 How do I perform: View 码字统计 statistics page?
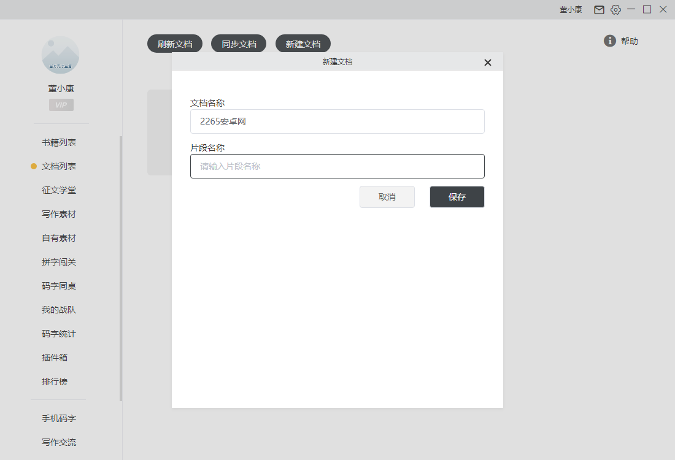click(58, 333)
